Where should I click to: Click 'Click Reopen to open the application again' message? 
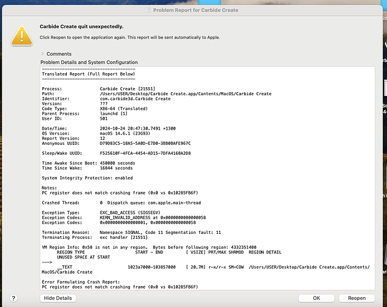pos(130,37)
